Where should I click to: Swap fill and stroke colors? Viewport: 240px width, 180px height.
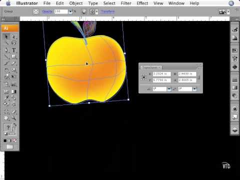click(15, 124)
